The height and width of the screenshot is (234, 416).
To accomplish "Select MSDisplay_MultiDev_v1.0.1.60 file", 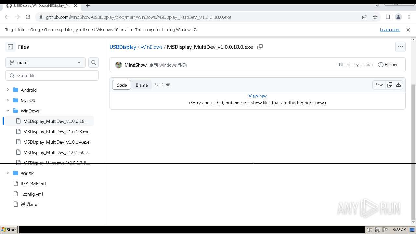I will pos(57,152).
